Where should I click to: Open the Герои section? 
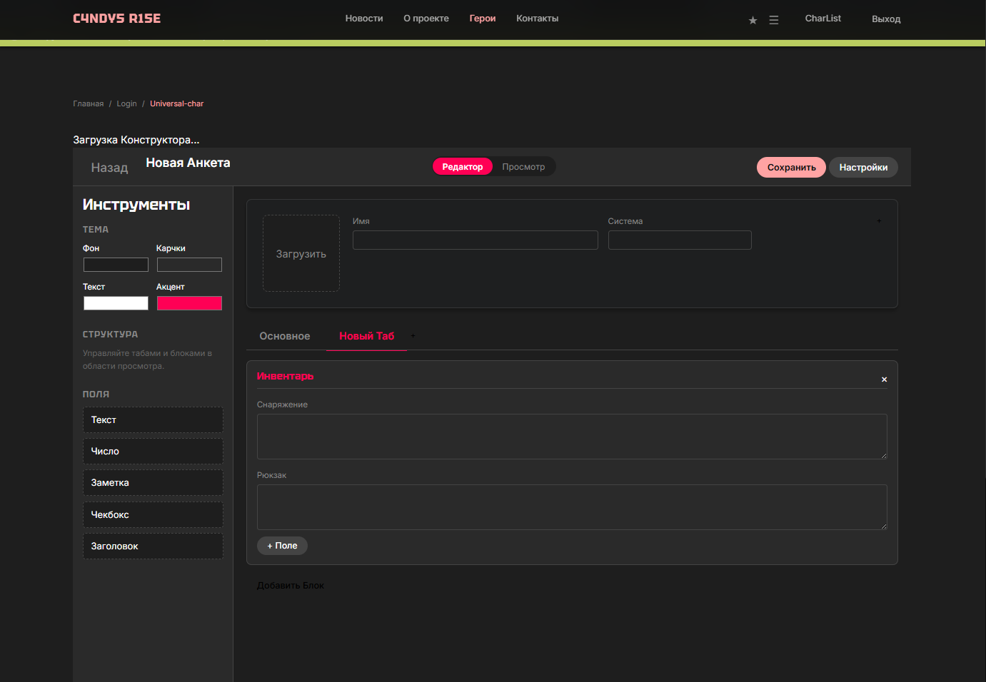pyautogui.click(x=483, y=19)
